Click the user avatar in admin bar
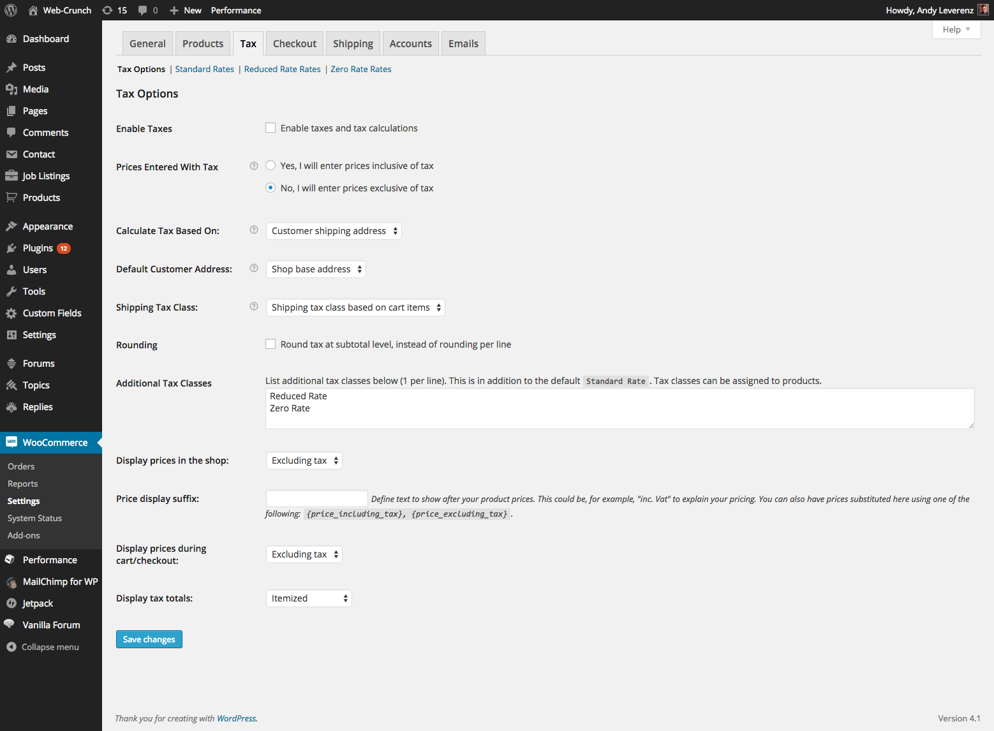Image resolution: width=994 pixels, height=731 pixels. point(983,10)
